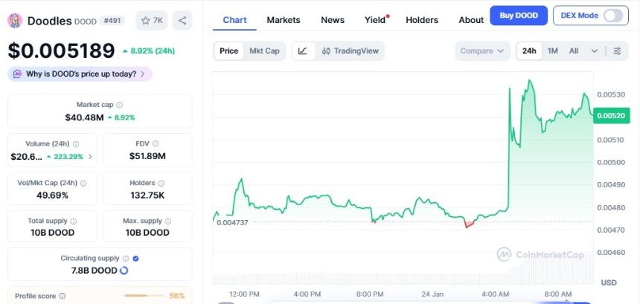Select 24h time range
The image size is (640, 304).
[529, 51]
